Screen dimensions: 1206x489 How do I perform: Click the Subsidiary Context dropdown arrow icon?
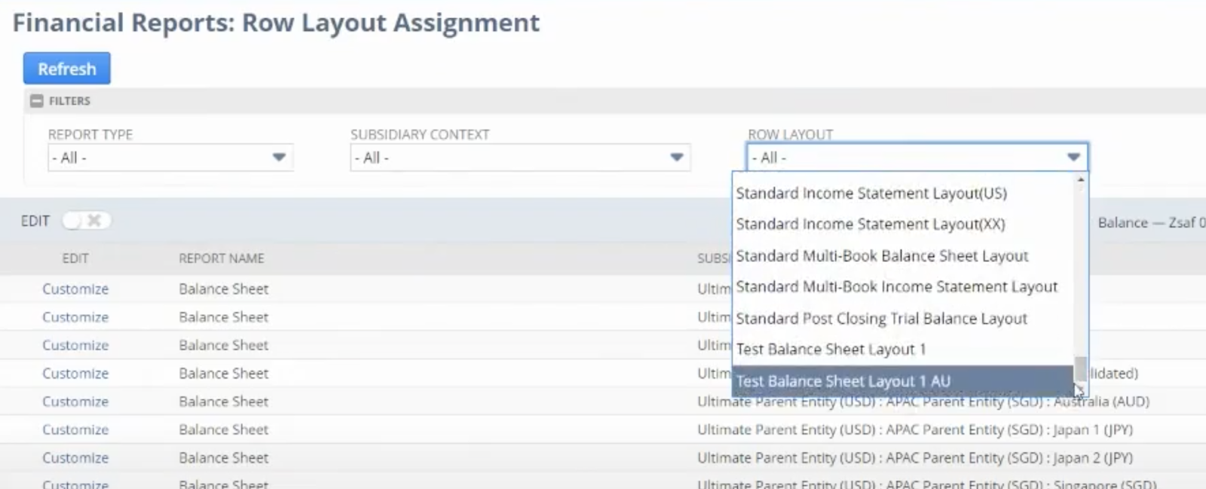(675, 157)
